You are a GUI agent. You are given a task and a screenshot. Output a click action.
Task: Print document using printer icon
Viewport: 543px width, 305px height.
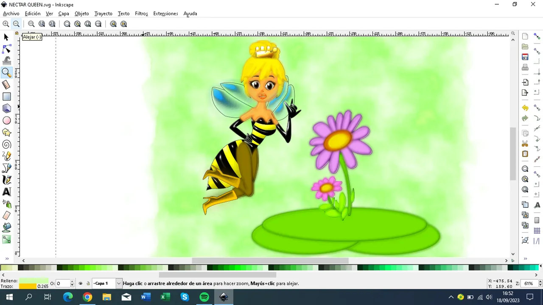pos(525,67)
